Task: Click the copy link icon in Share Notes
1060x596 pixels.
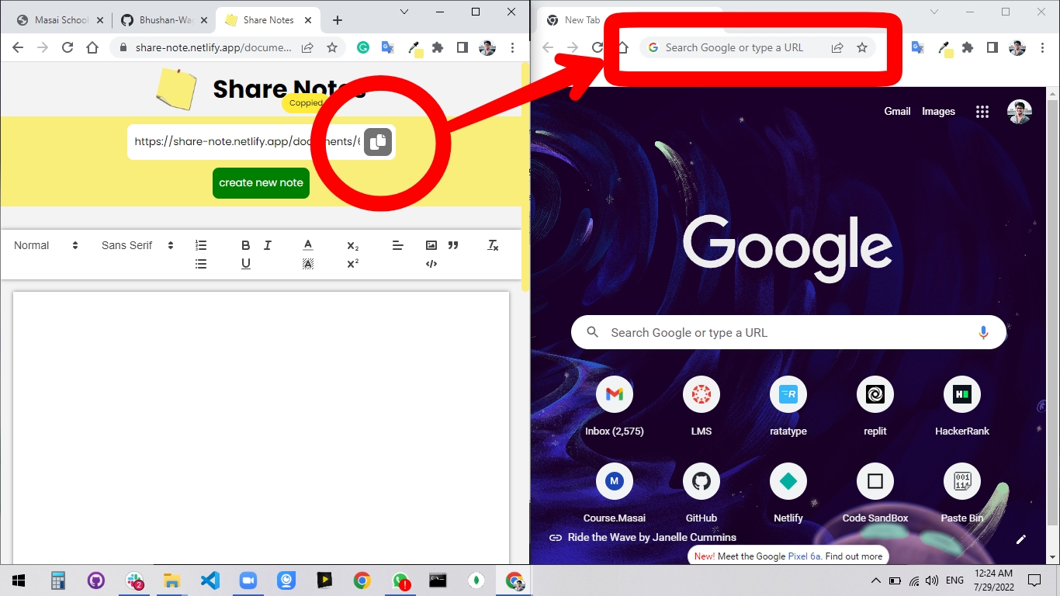Action: [x=378, y=142]
